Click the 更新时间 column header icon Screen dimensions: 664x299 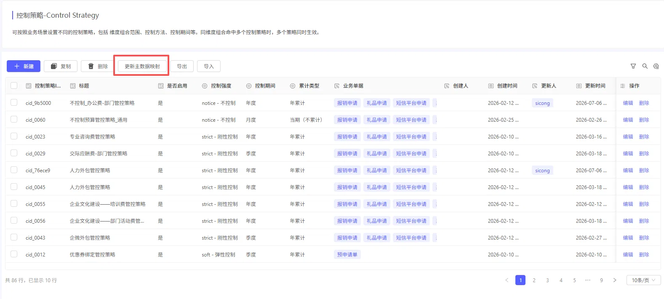579,86
